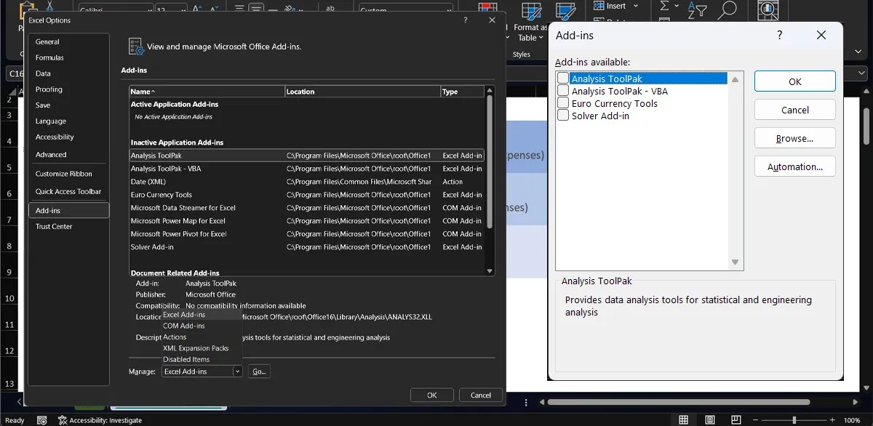Switch to Page Layout view
The width and height of the screenshot is (873, 426).
point(709,419)
